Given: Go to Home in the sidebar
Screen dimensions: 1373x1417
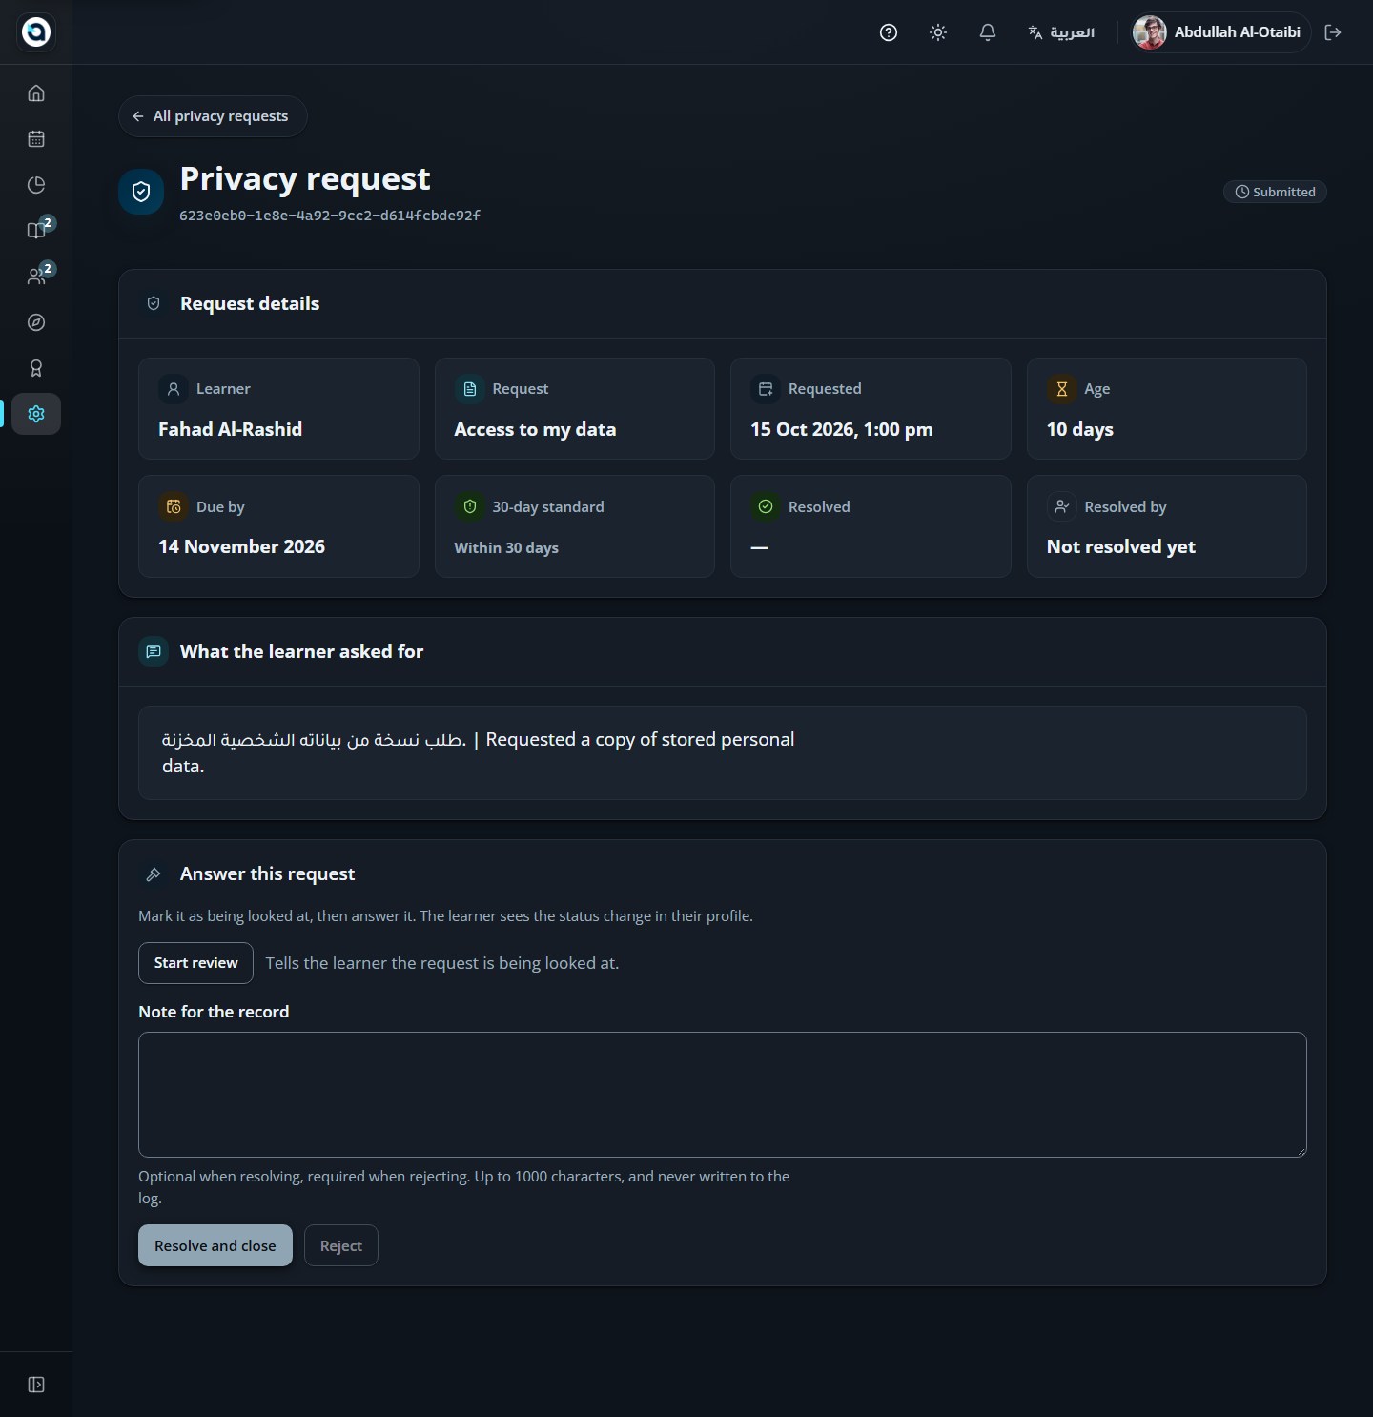Looking at the screenshot, I should click(x=36, y=93).
